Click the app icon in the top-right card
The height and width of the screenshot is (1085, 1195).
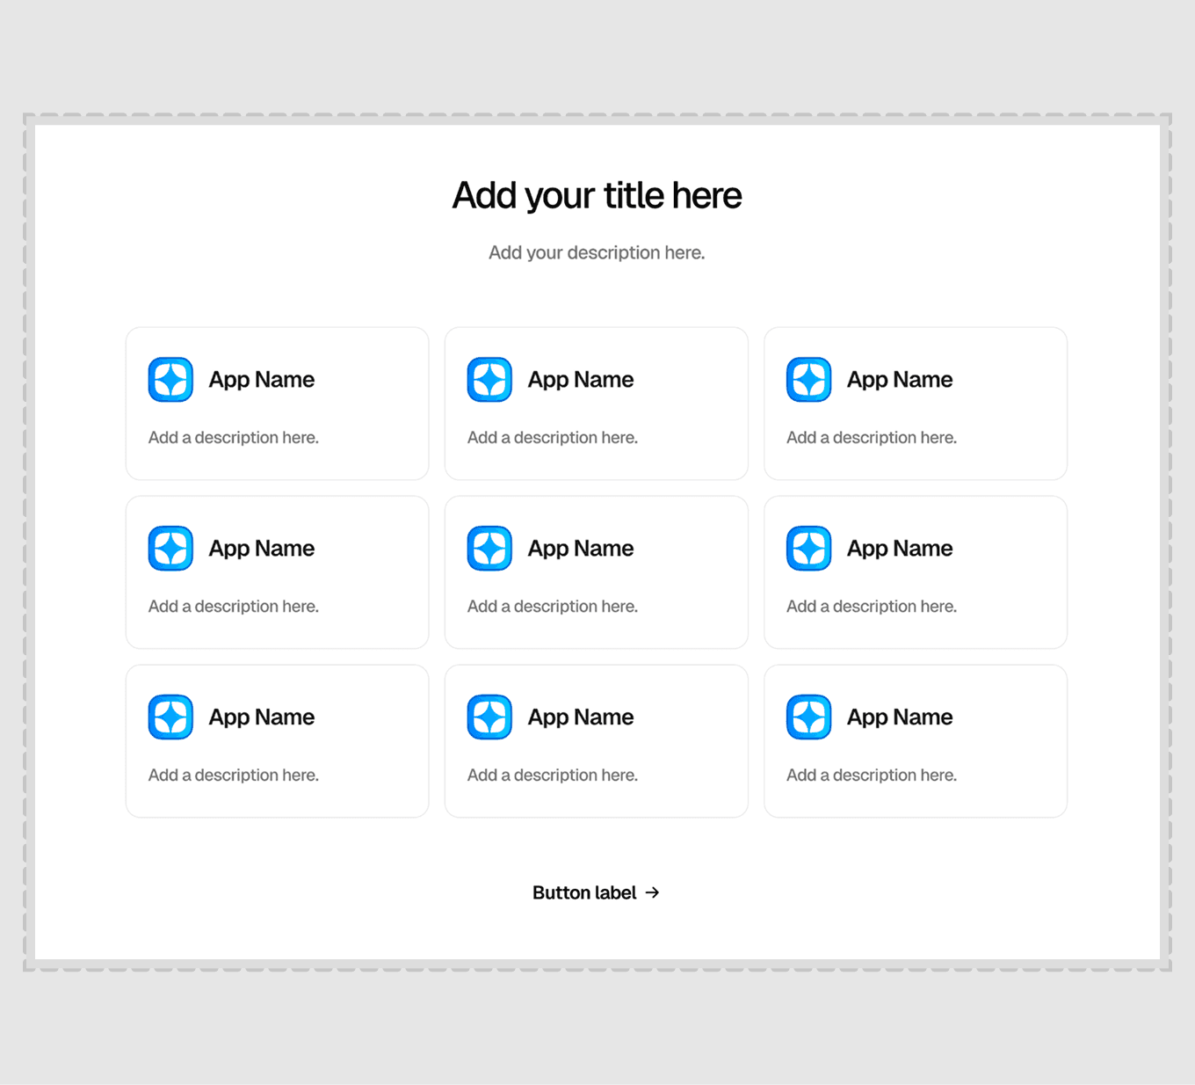(x=808, y=380)
